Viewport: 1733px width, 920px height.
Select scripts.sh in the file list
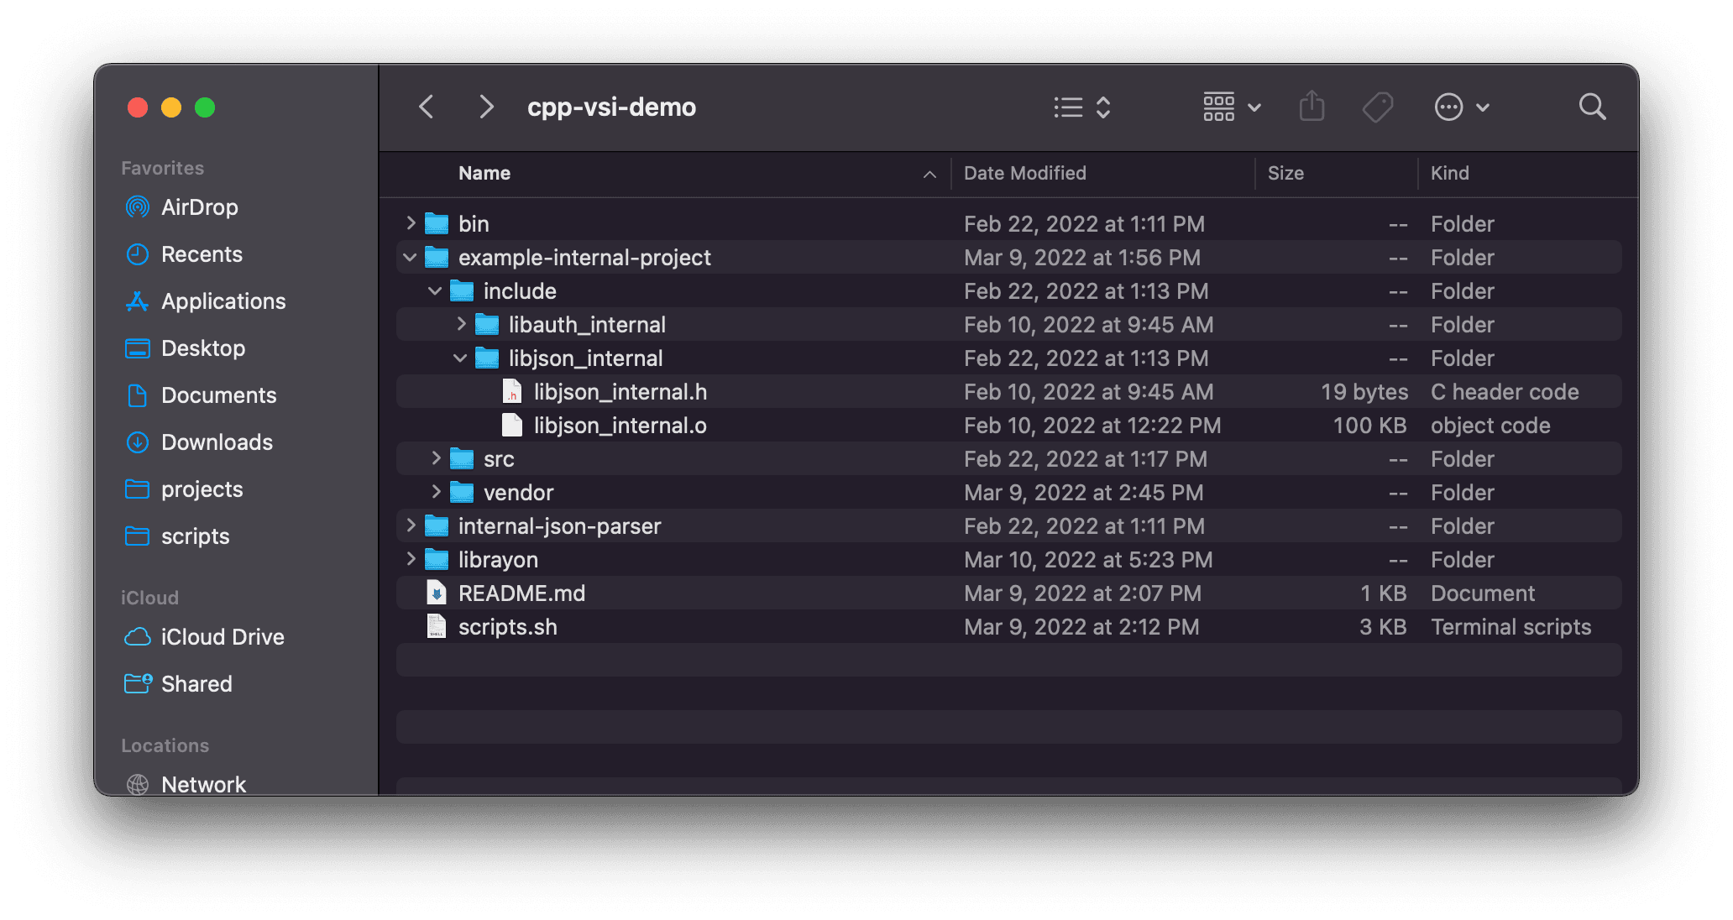click(507, 626)
